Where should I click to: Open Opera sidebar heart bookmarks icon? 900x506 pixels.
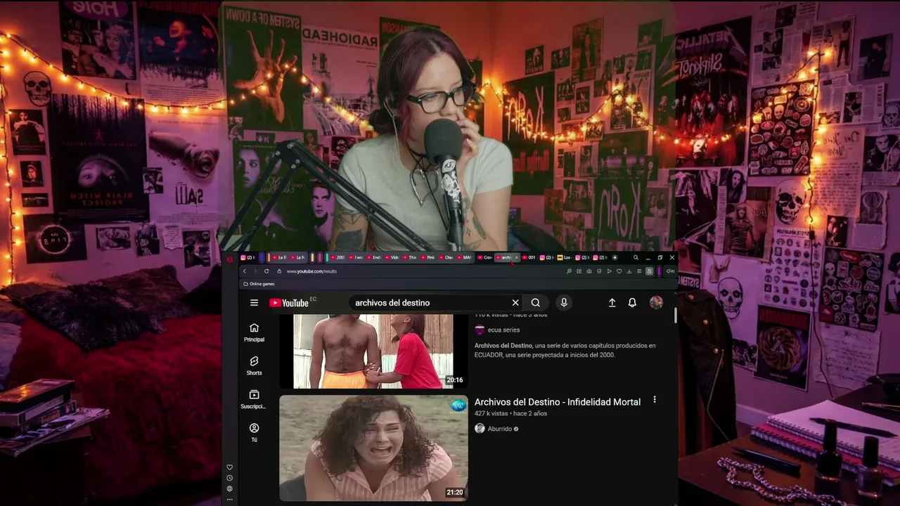(229, 467)
